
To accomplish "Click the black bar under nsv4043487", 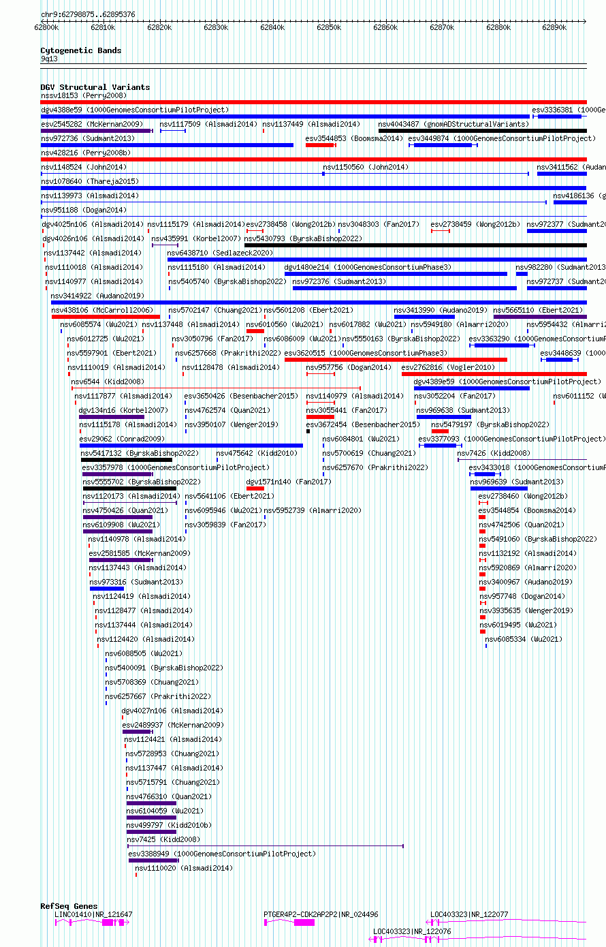I will pos(483,131).
